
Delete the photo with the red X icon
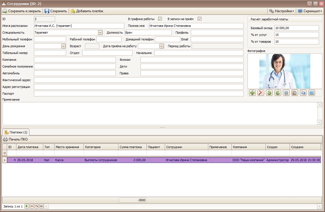pyautogui.click(x=261, y=93)
